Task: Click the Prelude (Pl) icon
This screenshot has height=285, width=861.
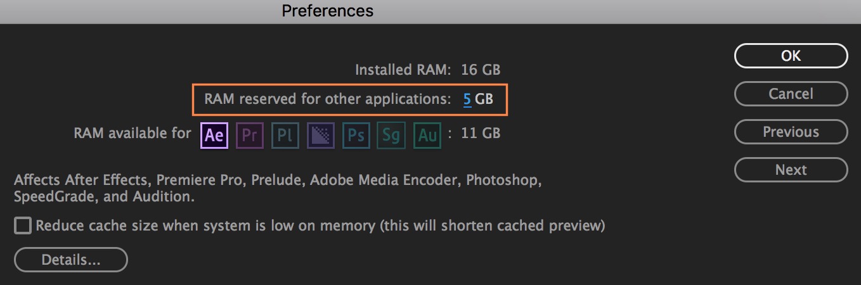Action: point(285,135)
